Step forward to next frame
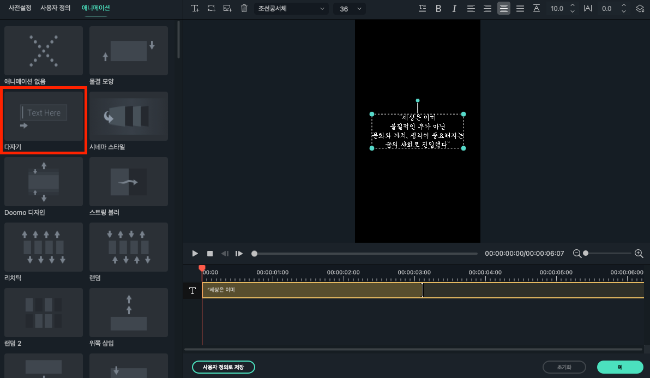Viewport: 650px width, 378px height. [x=239, y=253]
